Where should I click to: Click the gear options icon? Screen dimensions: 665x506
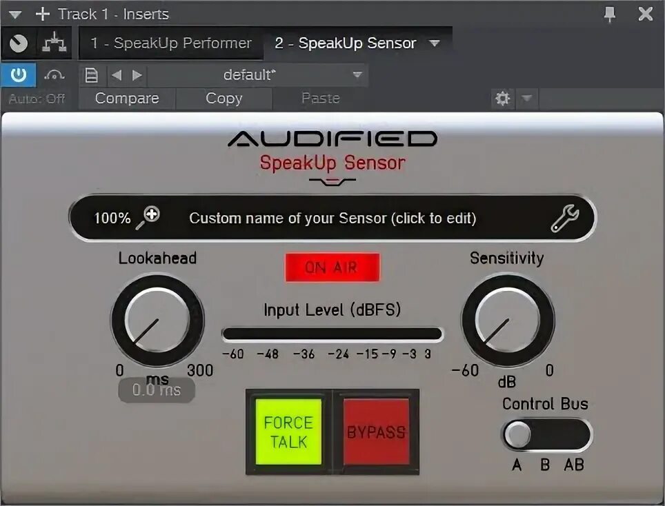tap(502, 99)
